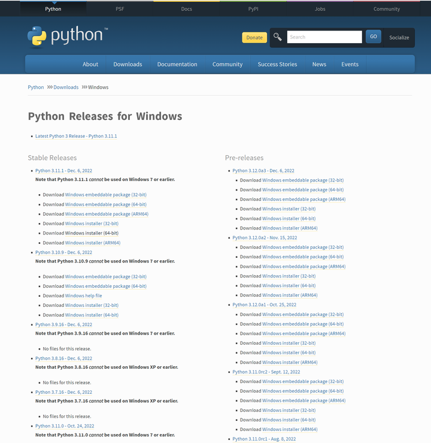Open Python 3.11.0rc1 - Aug. 8, 2022 pre-release link
Viewport: 431px width, 443px height.
pyautogui.click(x=264, y=439)
